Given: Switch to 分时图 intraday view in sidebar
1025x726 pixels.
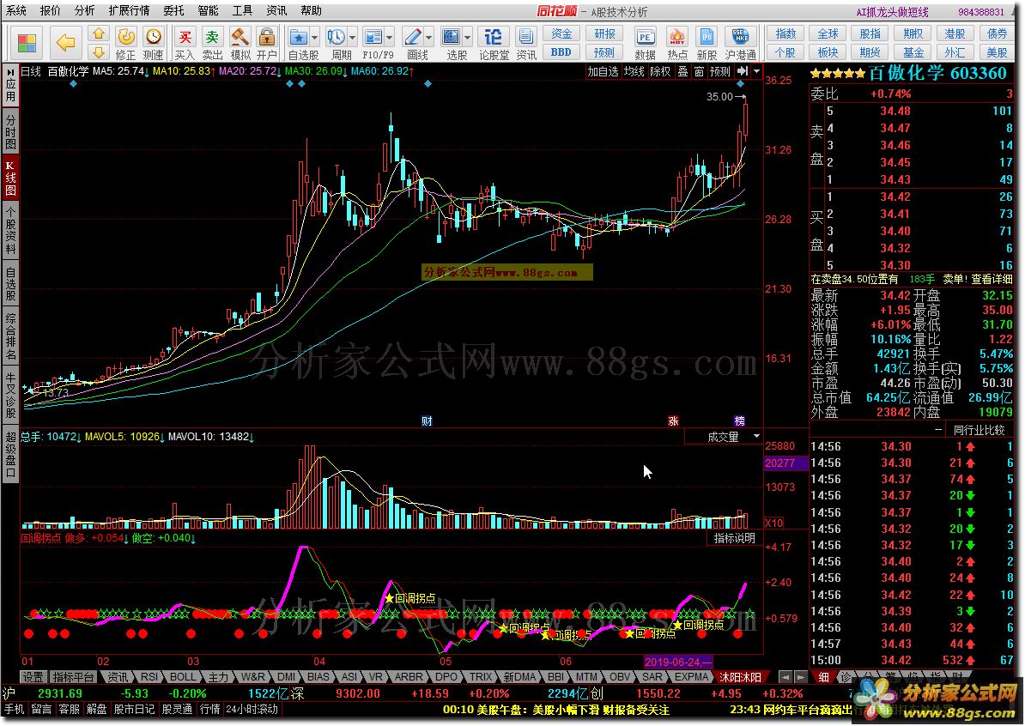Looking at the screenshot, I should point(10,131).
